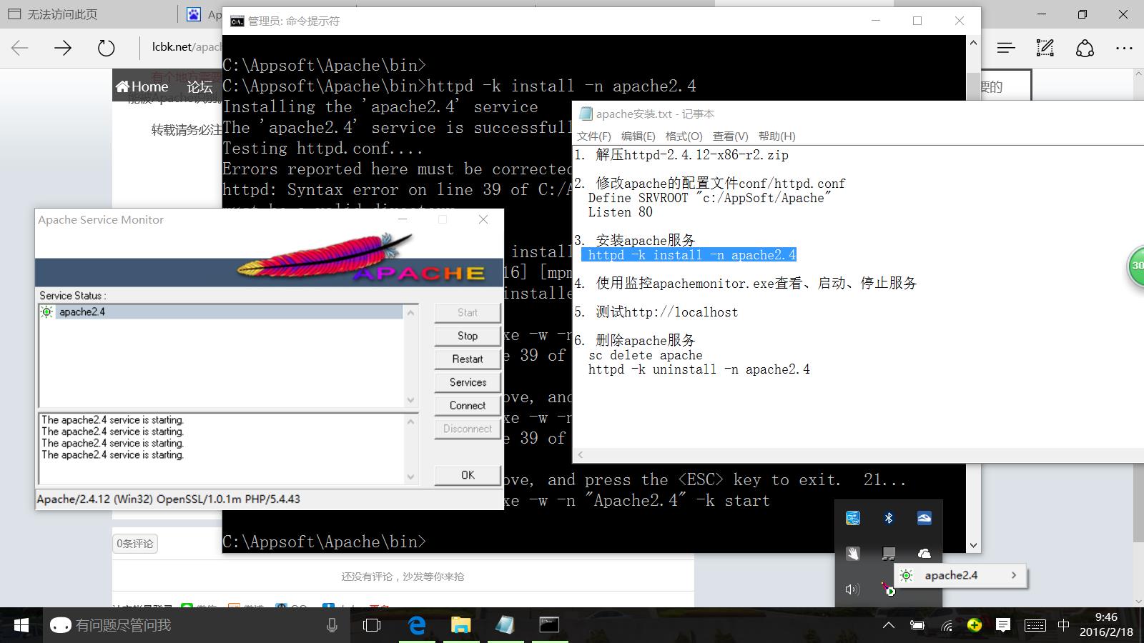1144x643 pixels.
Task: Click the Command Prompt taskbar icon
Action: click(x=548, y=625)
